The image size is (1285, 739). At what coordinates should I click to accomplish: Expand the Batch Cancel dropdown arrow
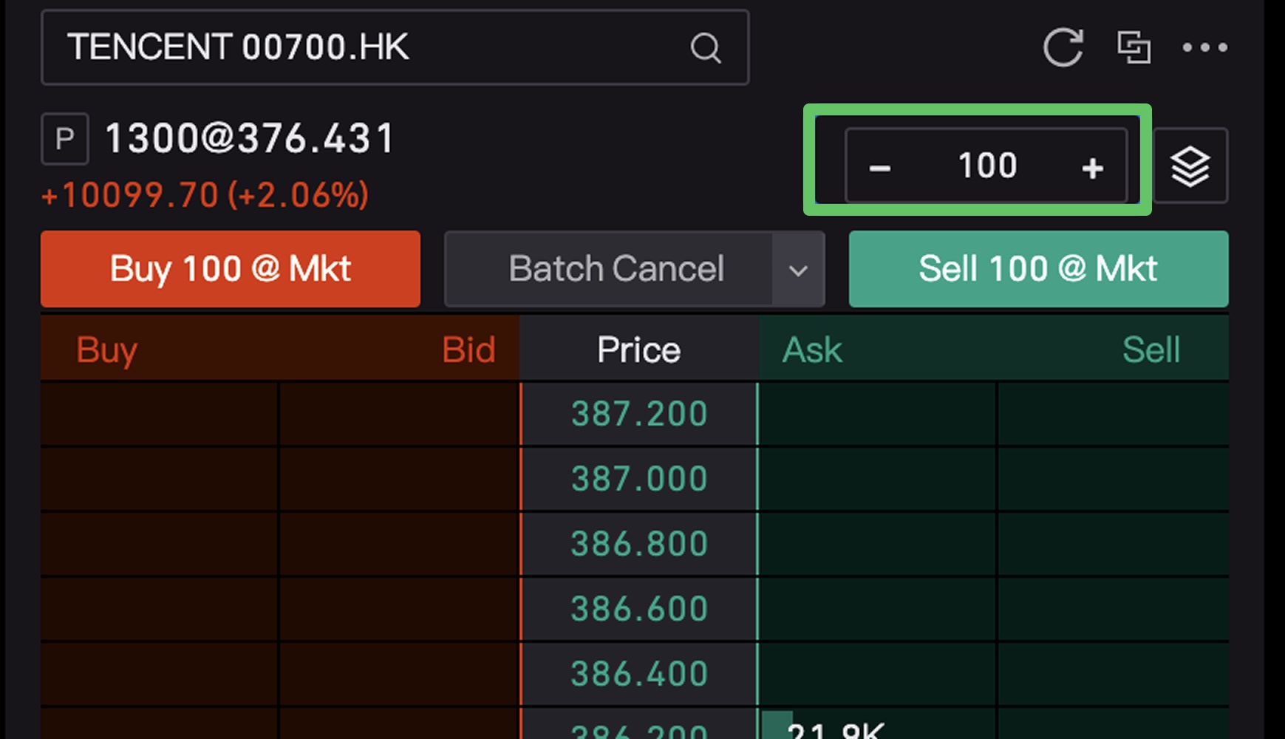[x=798, y=270]
